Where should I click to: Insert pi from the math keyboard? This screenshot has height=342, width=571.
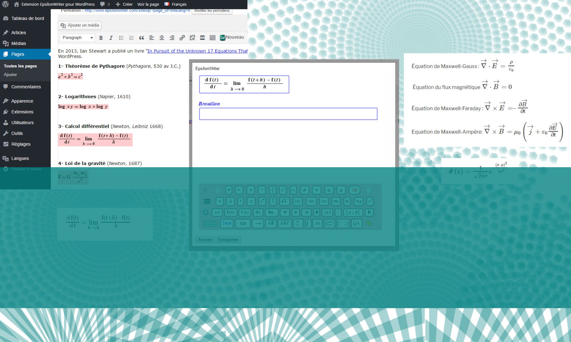[229, 190]
